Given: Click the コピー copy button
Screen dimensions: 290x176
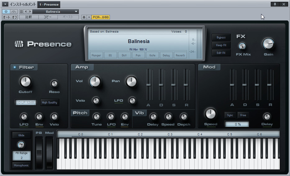Looking at the screenshot, I should coord(48,17).
